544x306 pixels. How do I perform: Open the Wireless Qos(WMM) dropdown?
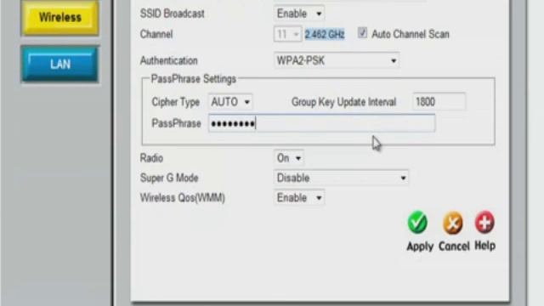click(299, 198)
